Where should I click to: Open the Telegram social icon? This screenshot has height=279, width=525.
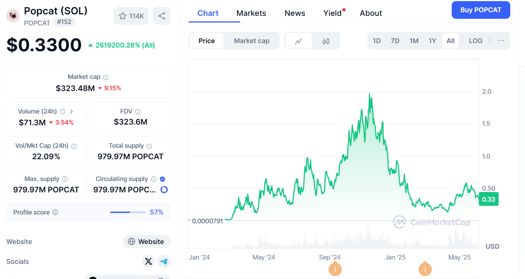[164, 261]
